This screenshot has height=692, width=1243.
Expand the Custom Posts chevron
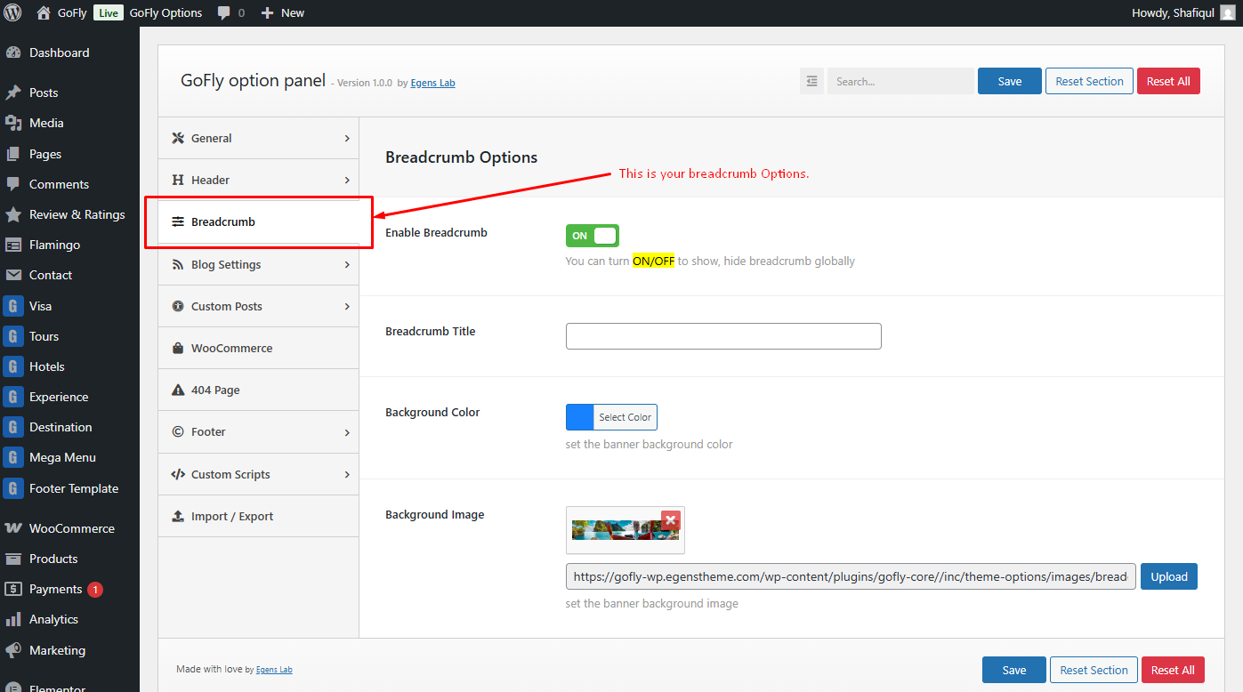click(347, 306)
